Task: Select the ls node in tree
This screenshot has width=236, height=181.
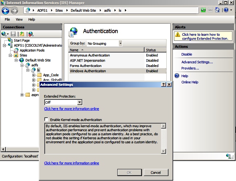Action: (x=38, y=70)
